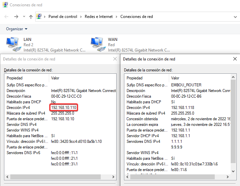Click the Valor column header in right dialog
The height and width of the screenshot is (186, 240).
(x=175, y=78)
